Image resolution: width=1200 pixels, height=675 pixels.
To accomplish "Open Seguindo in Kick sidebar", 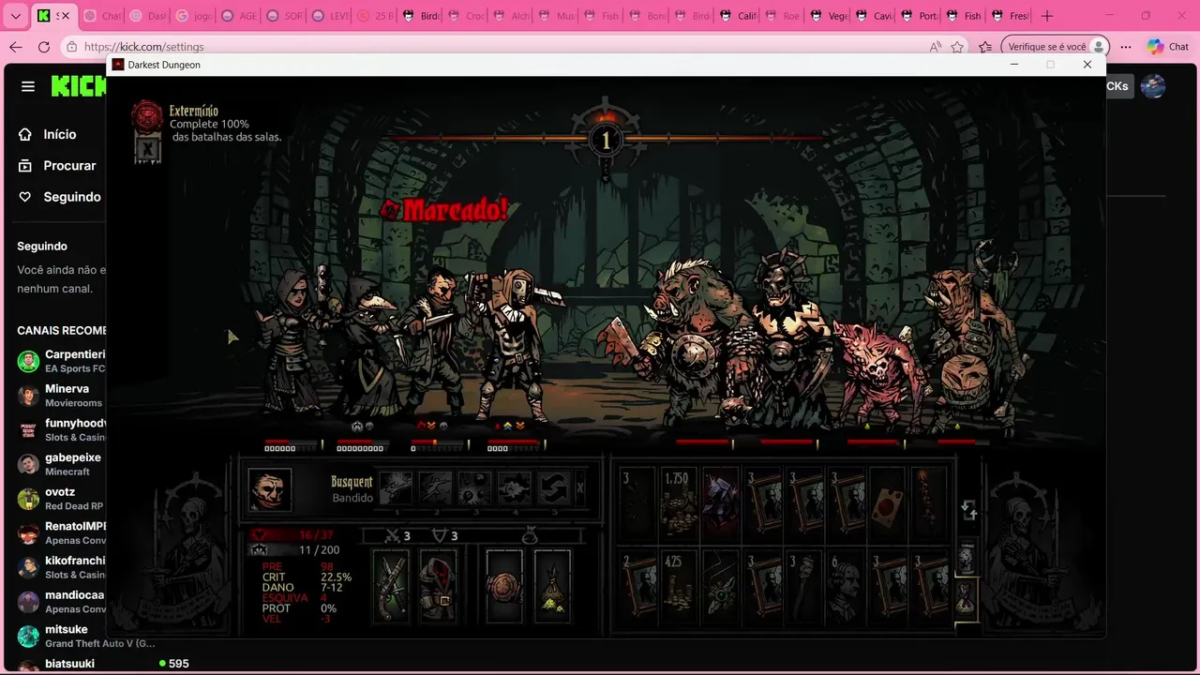I will (x=72, y=197).
